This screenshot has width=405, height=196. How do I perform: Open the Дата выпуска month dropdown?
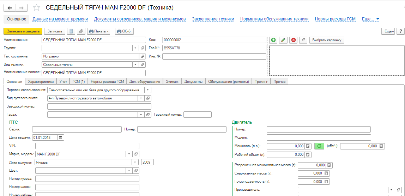135,163
